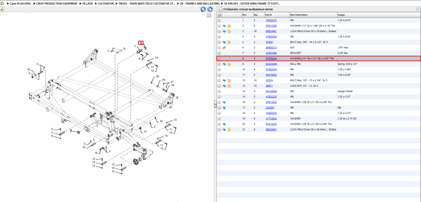Viewport: 421px width, 202px height.
Task: Open part number 86992213 link
Action: 271,48
